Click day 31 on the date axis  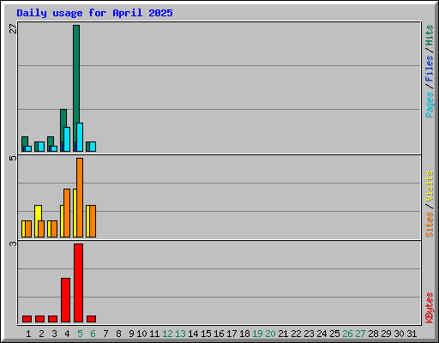pos(412,334)
